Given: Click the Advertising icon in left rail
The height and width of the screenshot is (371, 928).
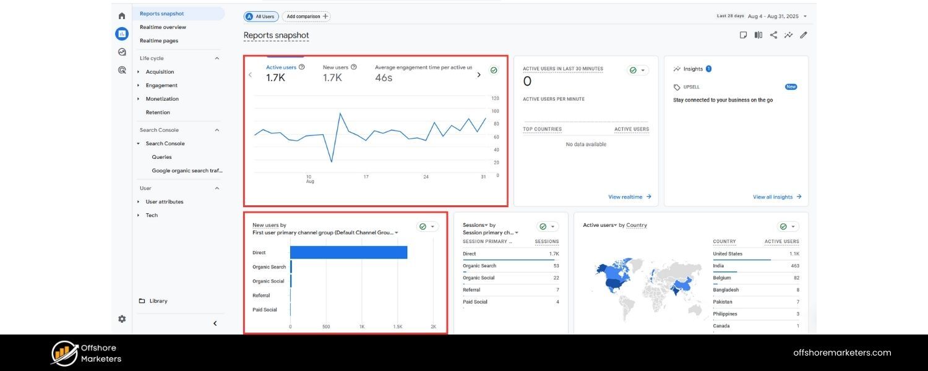Looking at the screenshot, I should (121, 70).
